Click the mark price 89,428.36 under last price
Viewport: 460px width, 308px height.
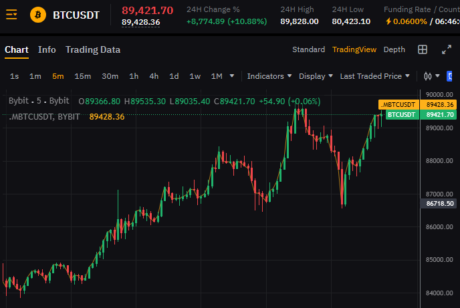tap(141, 22)
